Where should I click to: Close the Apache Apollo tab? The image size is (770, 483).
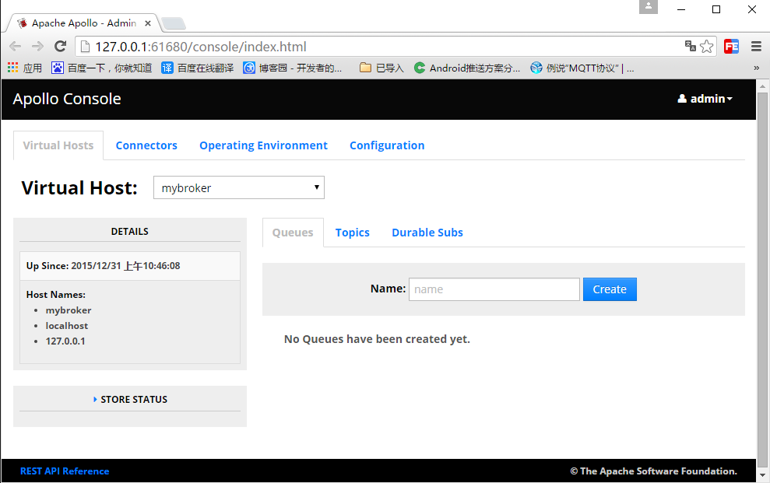click(148, 23)
